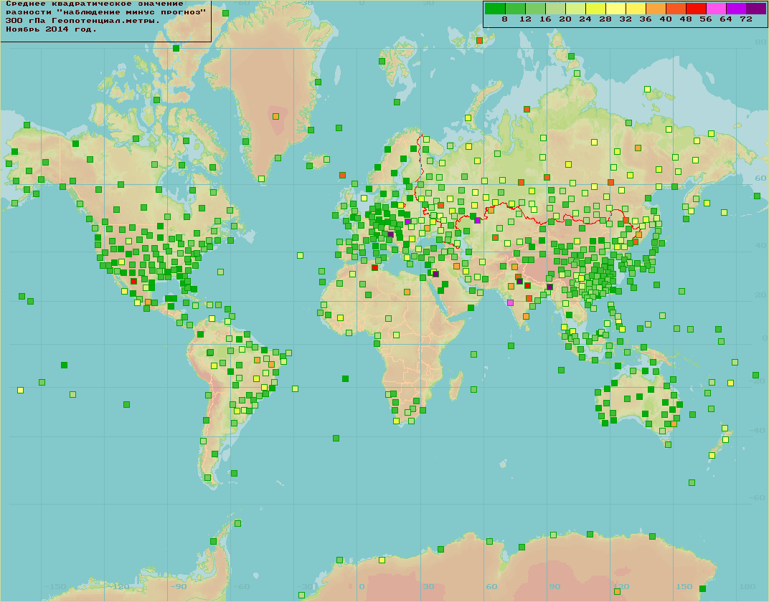The height and width of the screenshot is (602, 769).
Task: Click the orange legend swatch between 36 and 40
Action: (656, 9)
